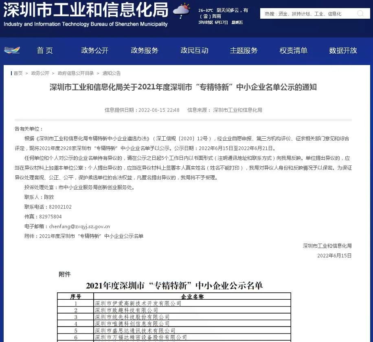
Task: Open the attachment 2021年度深圳市“专精特新”中小企业公示名单
Action: pyautogui.click(x=91, y=236)
